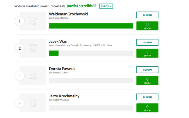Vote for Jerzy Krochmalny with GŁOSUJ
Screen dimensions: 189x118
coord(147,97)
